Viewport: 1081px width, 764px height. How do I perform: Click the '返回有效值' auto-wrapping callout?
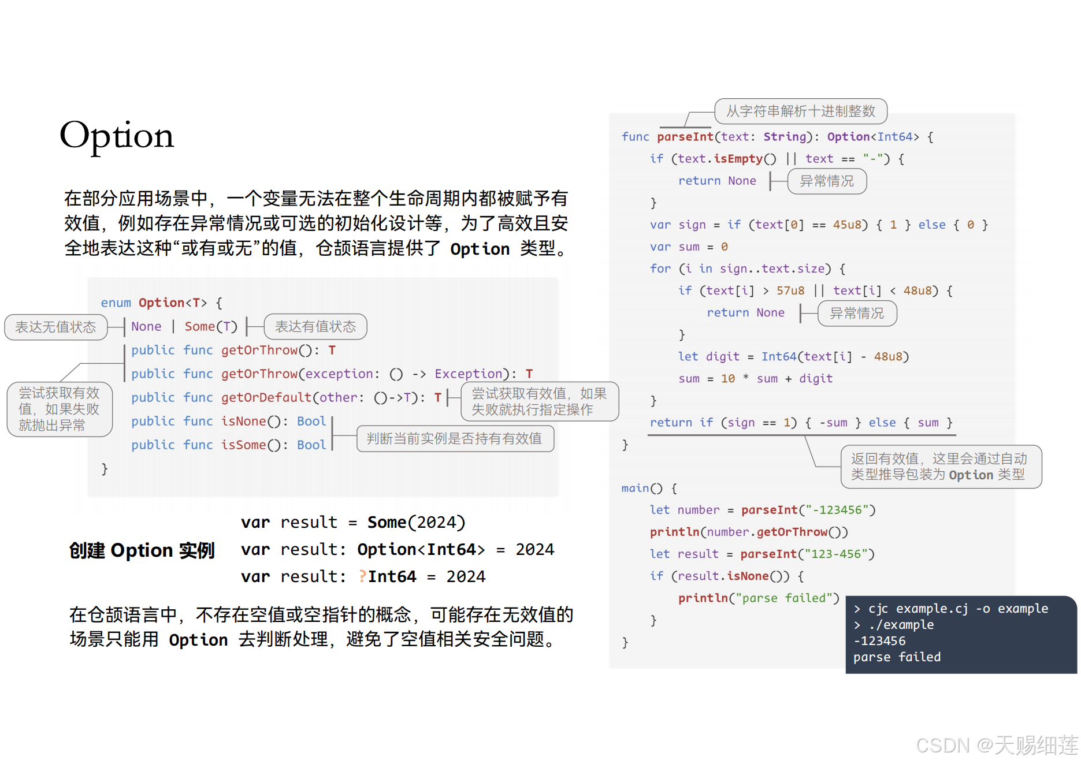tap(941, 467)
